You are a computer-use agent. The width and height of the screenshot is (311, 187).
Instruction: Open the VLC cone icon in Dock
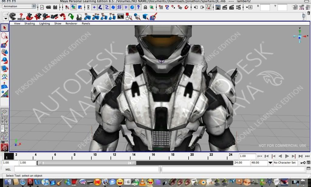point(142,182)
